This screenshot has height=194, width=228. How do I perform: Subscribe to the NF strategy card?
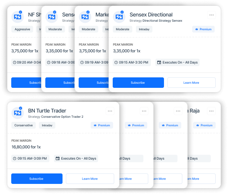pos(26,83)
